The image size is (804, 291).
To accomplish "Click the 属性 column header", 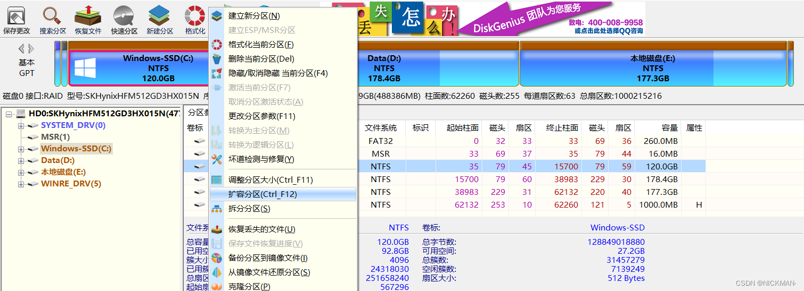I will click(x=694, y=128).
